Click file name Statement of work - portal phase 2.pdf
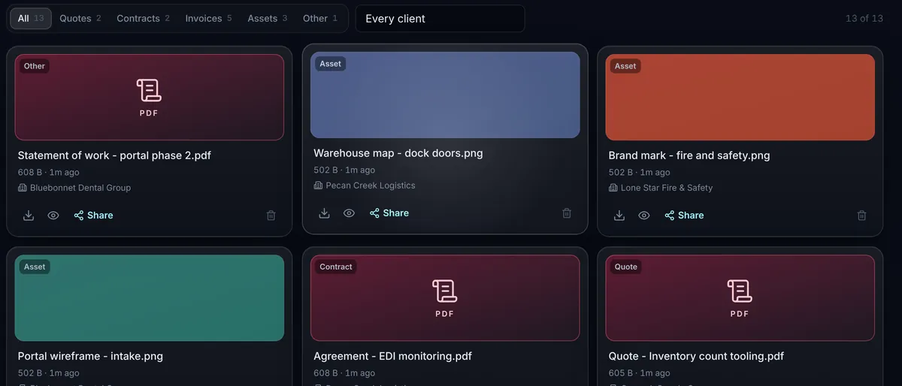The width and height of the screenshot is (902, 386). (x=114, y=155)
